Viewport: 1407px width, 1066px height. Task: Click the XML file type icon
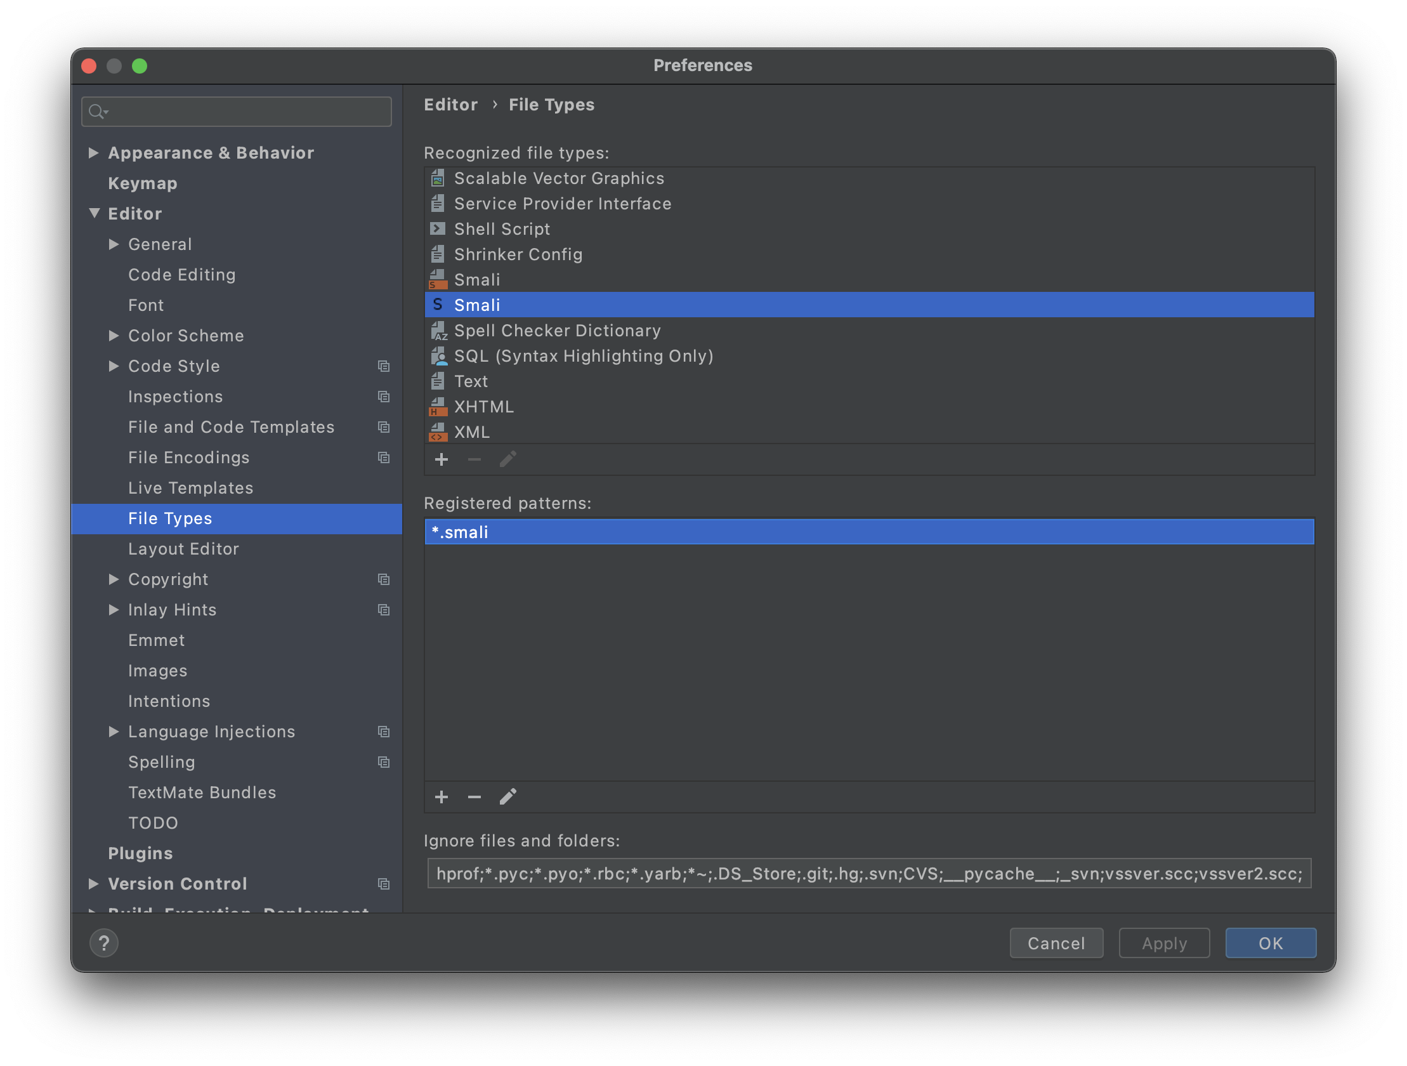438,431
